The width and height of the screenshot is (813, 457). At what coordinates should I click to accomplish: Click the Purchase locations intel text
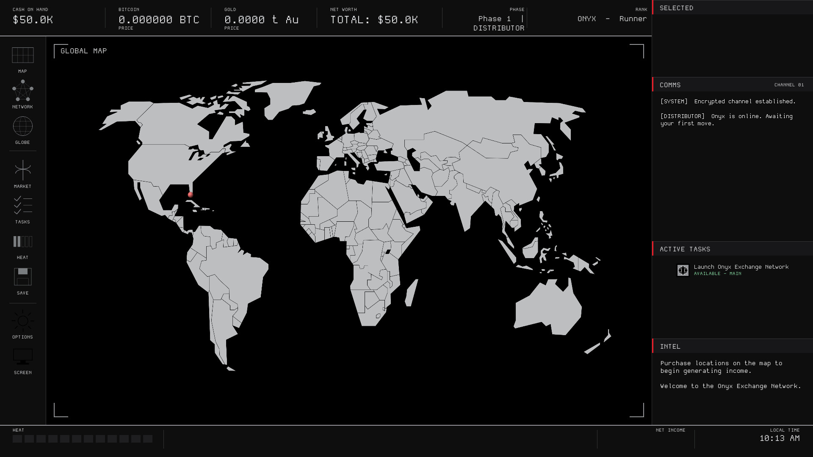[x=721, y=367]
